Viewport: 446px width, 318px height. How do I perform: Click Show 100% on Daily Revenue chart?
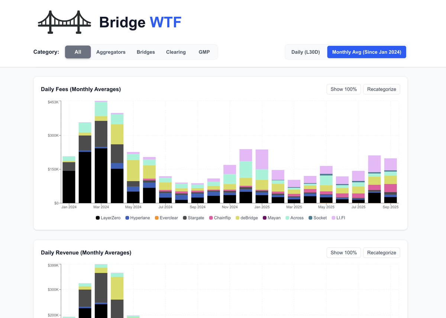(x=344, y=253)
